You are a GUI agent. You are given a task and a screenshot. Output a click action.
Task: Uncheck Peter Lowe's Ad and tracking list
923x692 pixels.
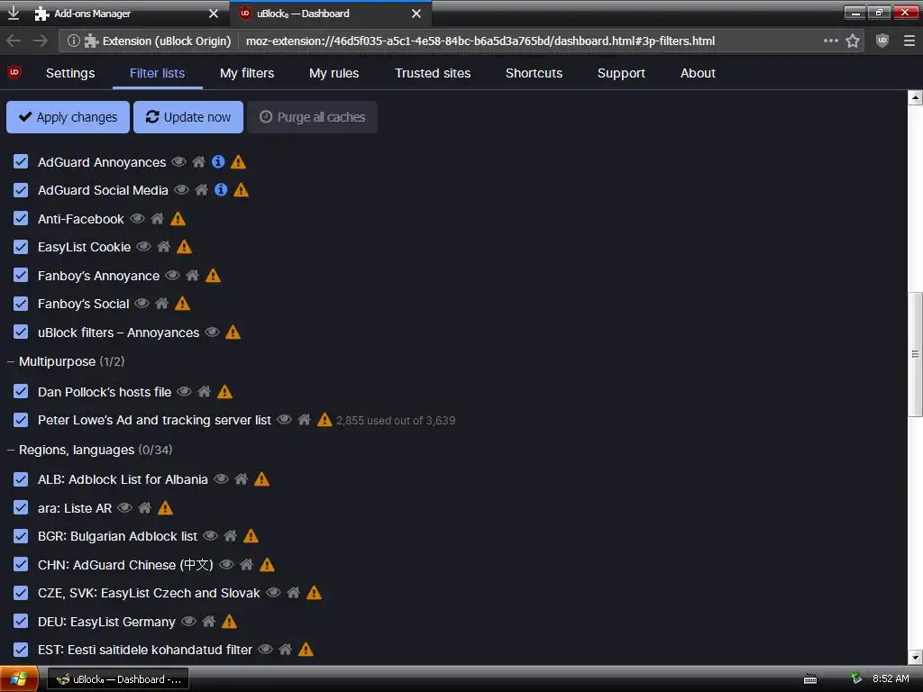pos(21,420)
